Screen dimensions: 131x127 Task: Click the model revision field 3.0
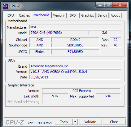(105, 33)
